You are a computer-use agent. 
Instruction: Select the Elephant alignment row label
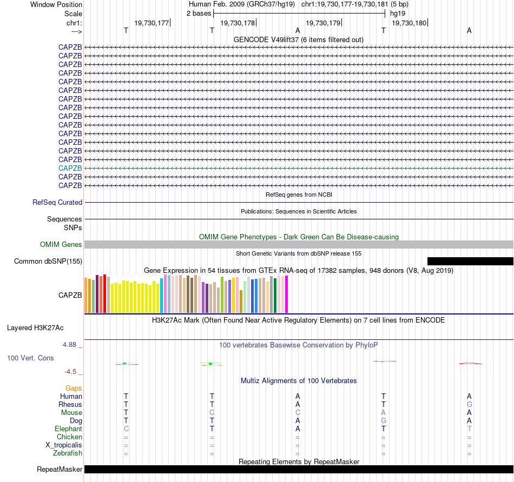click(x=69, y=429)
